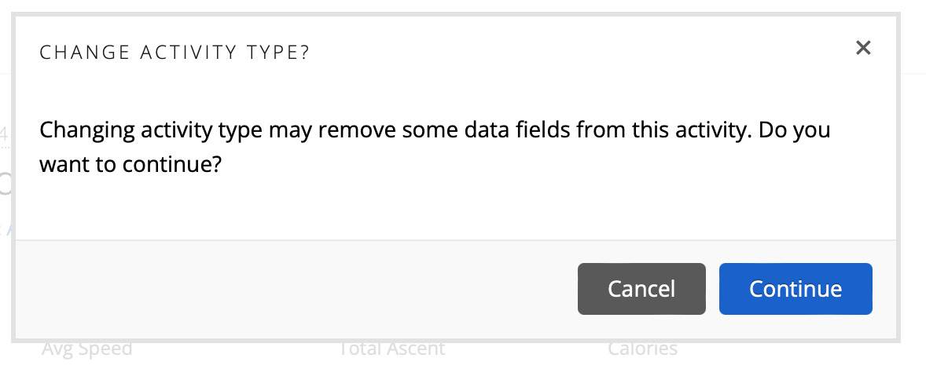This screenshot has width=926, height=369.
Task: Choose the blue Continue button
Action: (x=795, y=289)
